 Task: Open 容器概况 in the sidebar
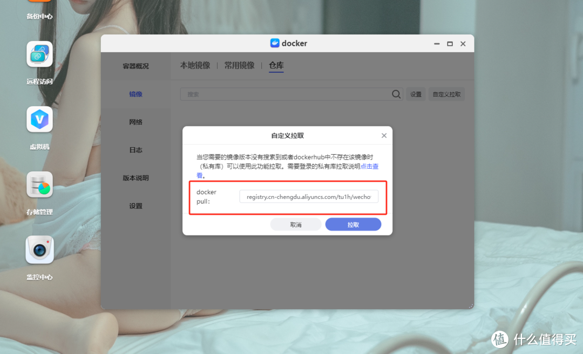pyautogui.click(x=135, y=65)
